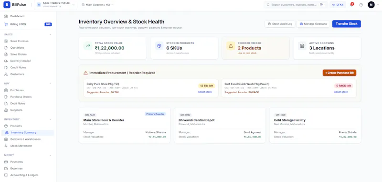
Task: Click the Purchases bag icon
Action: (x=6, y=90)
